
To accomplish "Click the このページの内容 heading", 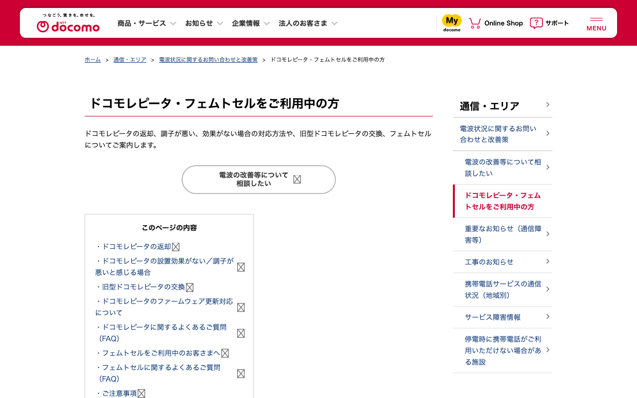I will [x=169, y=228].
